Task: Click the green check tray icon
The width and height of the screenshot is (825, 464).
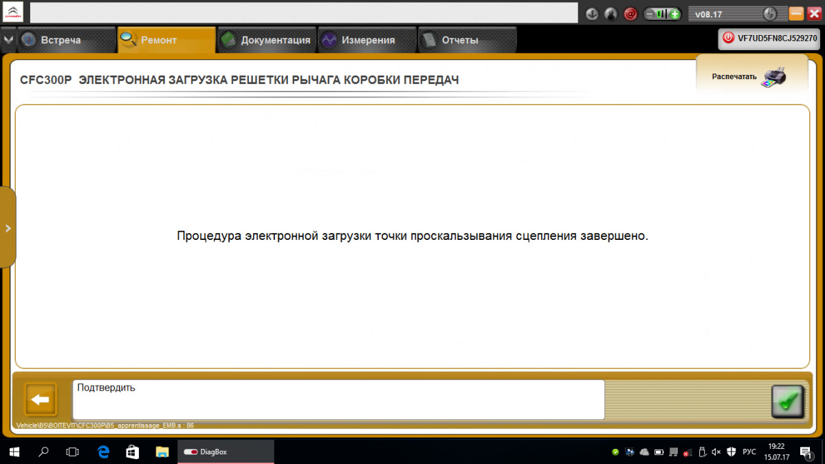Action: 615,452
